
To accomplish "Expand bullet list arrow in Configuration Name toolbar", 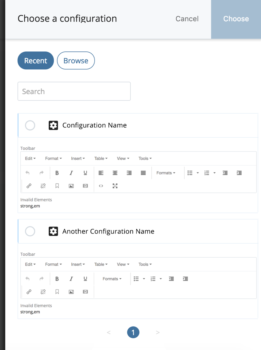I will pyautogui.click(x=198, y=173).
